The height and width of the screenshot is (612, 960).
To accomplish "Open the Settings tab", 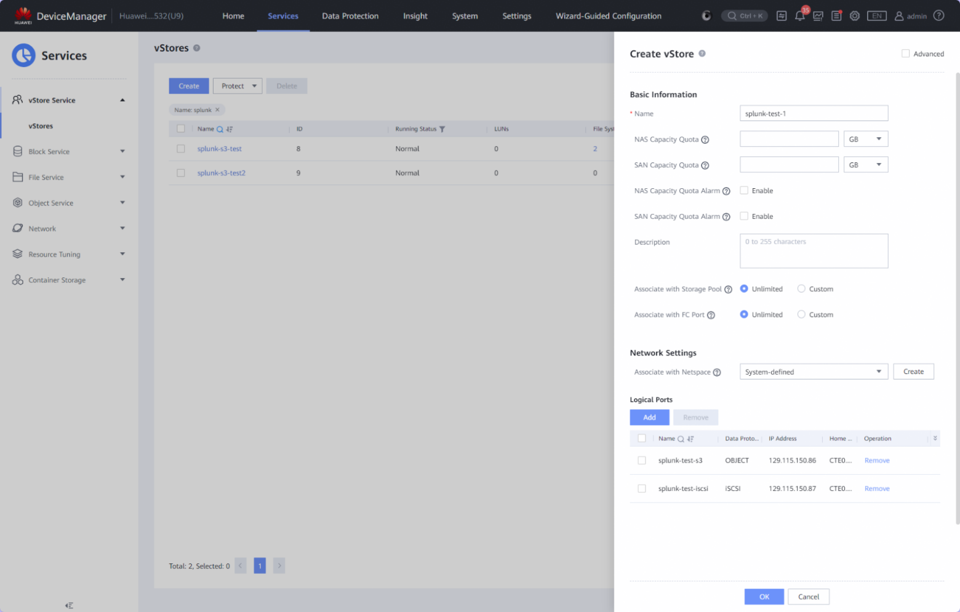I will tap(517, 16).
